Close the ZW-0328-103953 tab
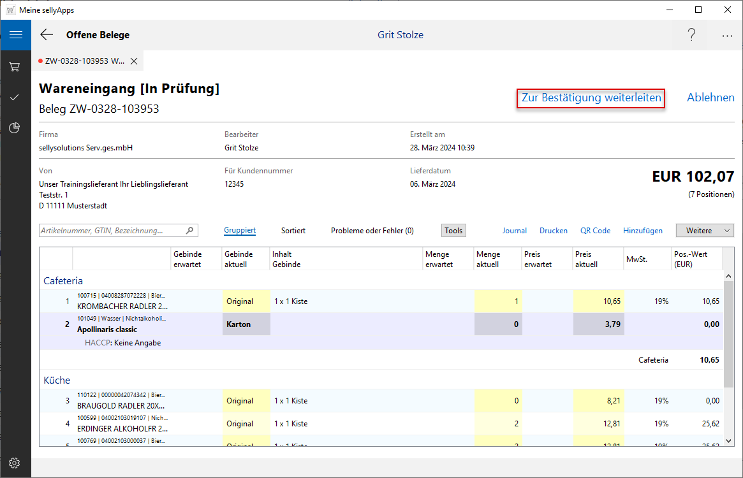Viewport: 743px width, 478px height. click(x=134, y=61)
